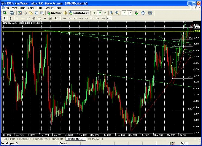Switch chart to bar chart icon
202x146 pixels.
(x=94, y=13)
